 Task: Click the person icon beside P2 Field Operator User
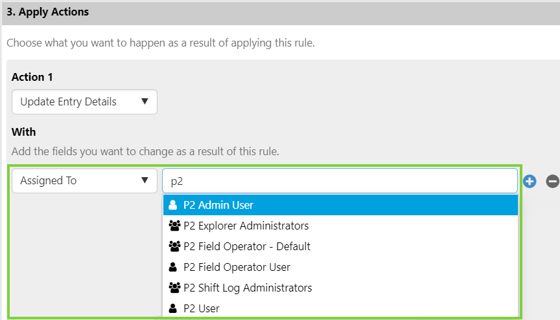[173, 267]
